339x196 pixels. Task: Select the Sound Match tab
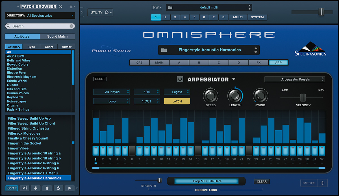[57, 36]
